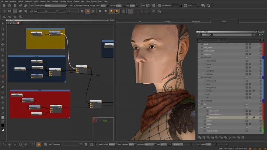Screen dimensions: 267x150
Task: Toggle visibility eye of the first layer row
Action: 202,44
